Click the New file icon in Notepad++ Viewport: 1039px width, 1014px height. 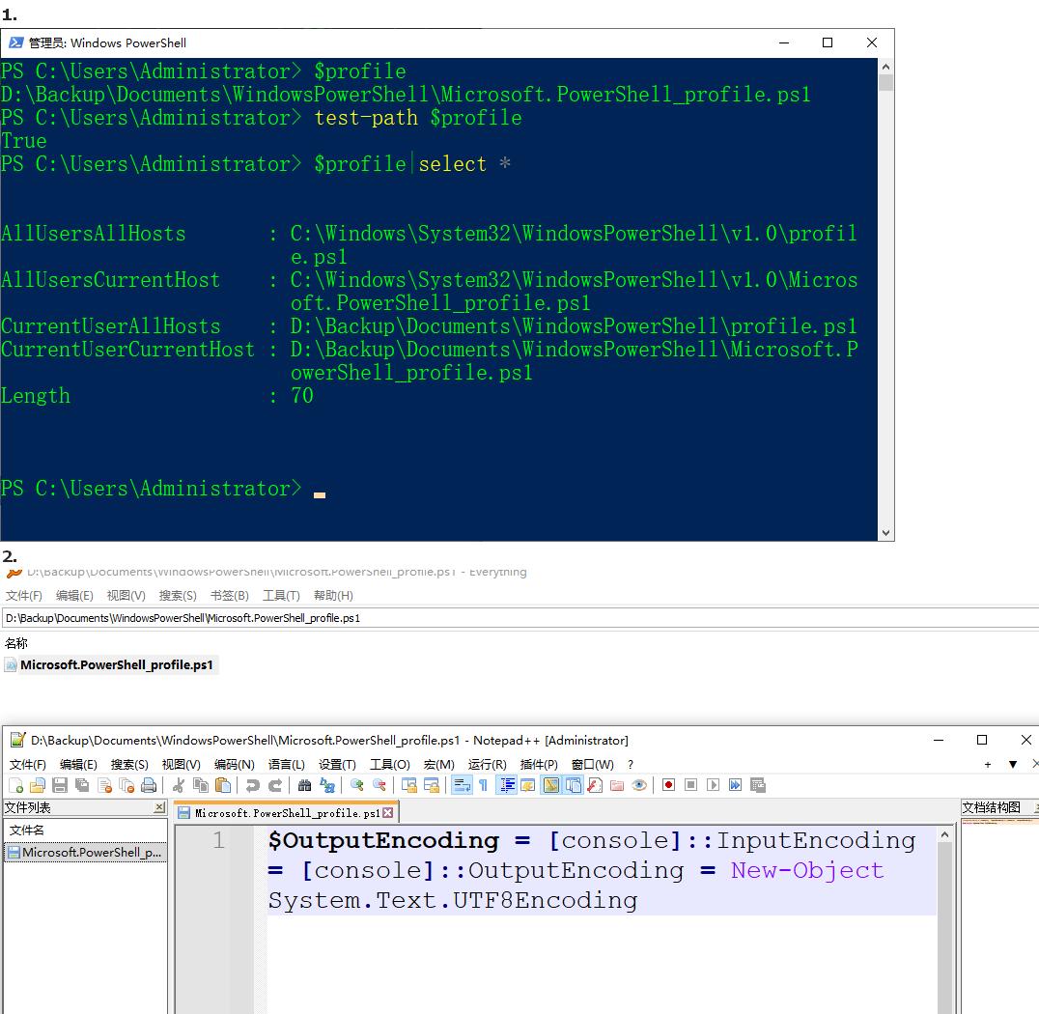coord(15,785)
